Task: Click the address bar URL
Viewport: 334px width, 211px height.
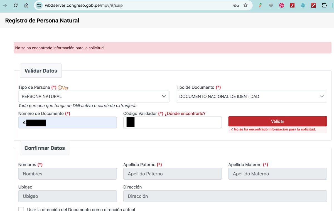Action: (84, 5)
